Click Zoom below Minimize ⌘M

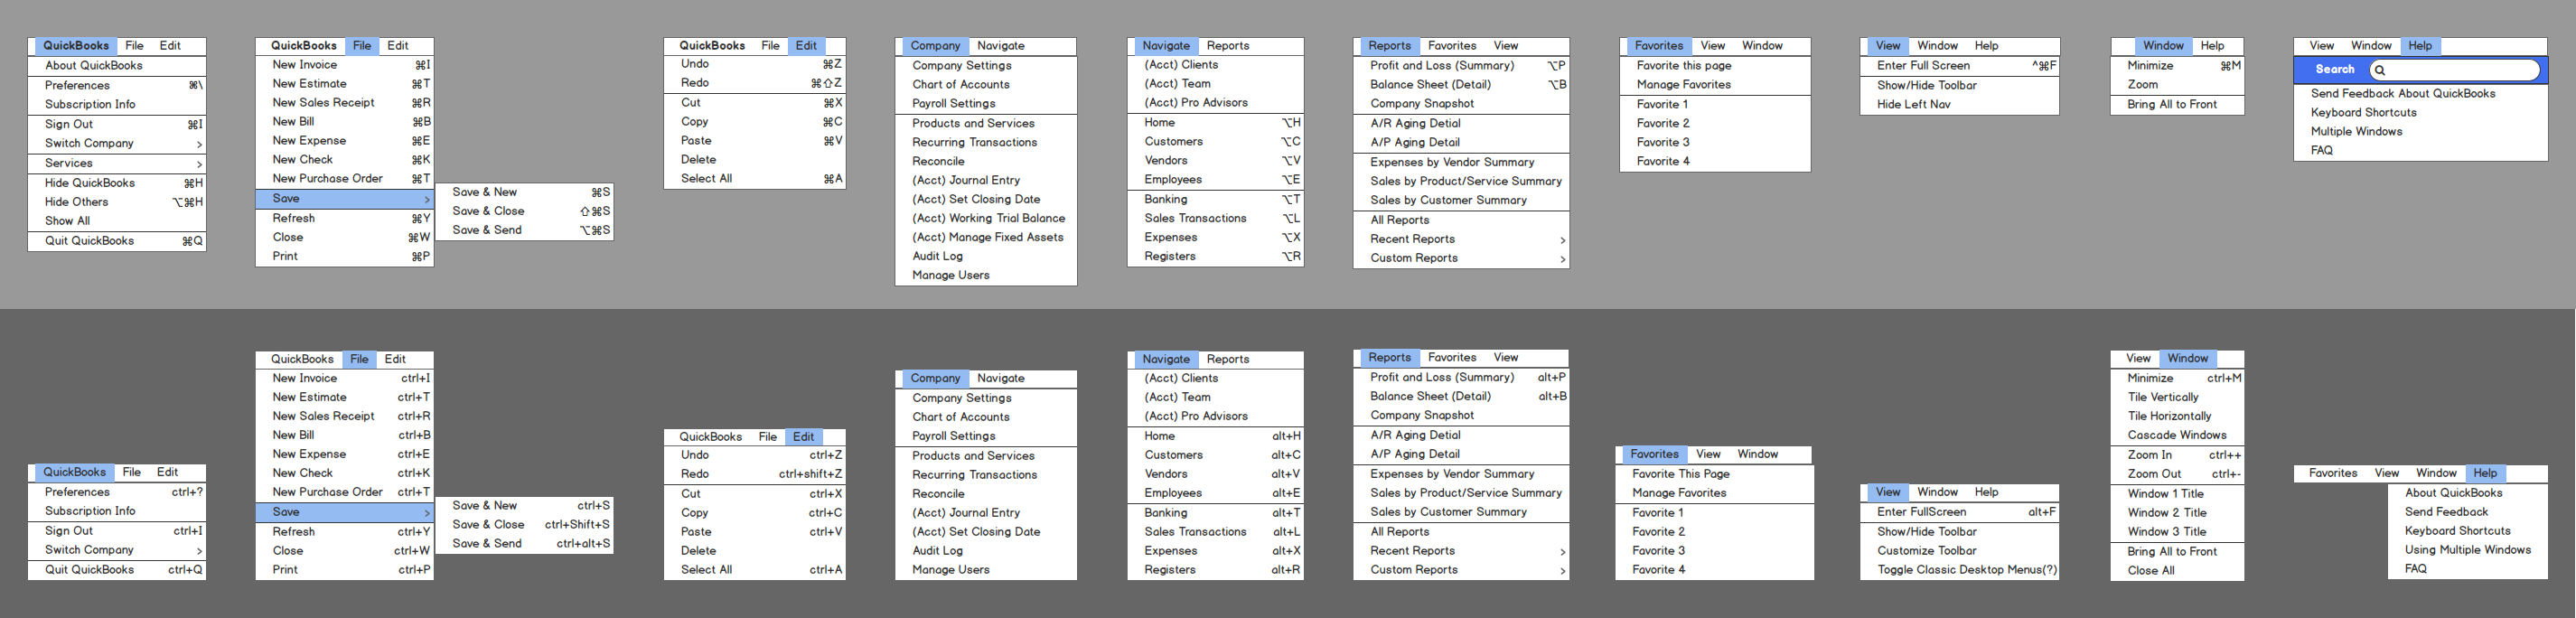2177,85
